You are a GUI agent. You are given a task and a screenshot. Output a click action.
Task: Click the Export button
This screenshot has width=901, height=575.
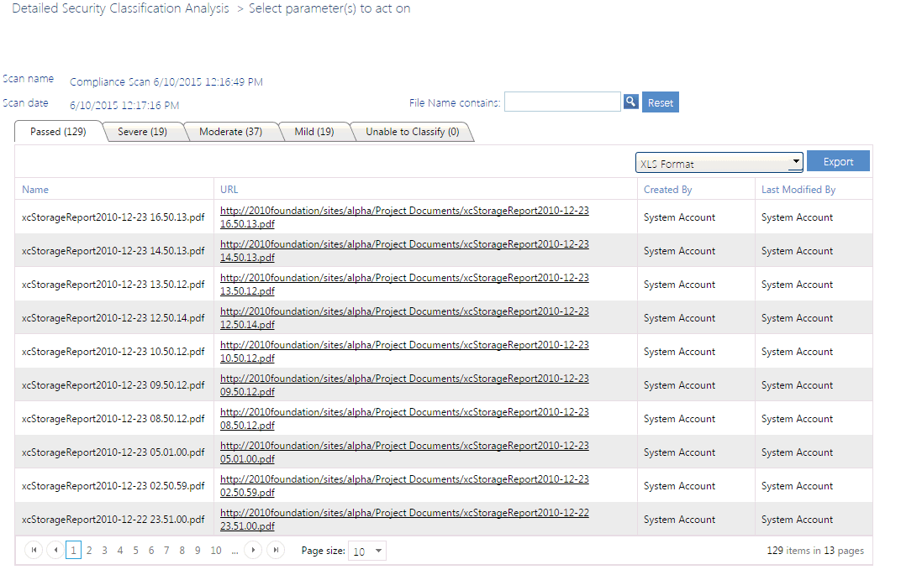pyautogui.click(x=838, y=162)
